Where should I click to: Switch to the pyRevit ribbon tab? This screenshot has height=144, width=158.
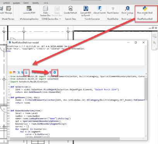(7, 3)
